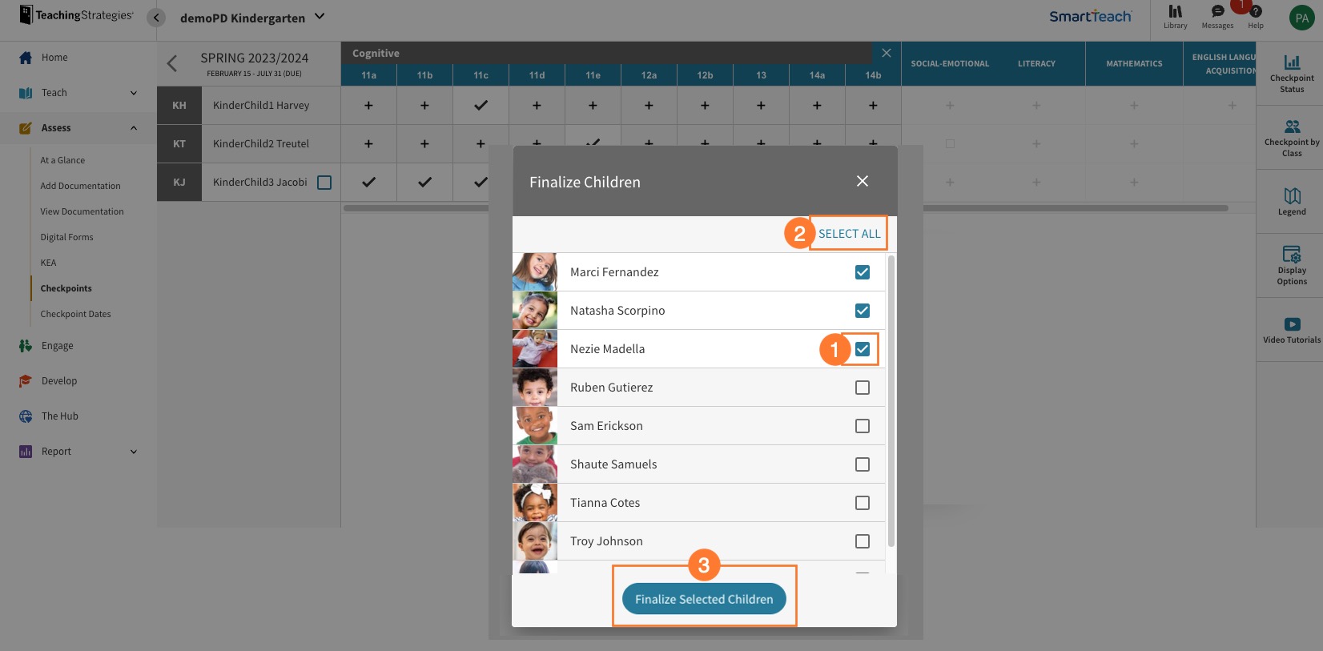1323x651 pixels.
Task: Open the Checkpoint Status panel icon
Action: point(1291,72)
